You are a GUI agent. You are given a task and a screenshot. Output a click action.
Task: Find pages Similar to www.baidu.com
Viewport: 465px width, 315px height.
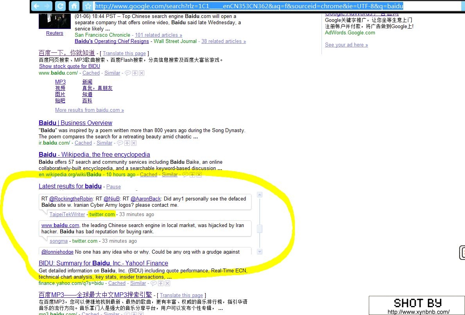coord(112,73)
